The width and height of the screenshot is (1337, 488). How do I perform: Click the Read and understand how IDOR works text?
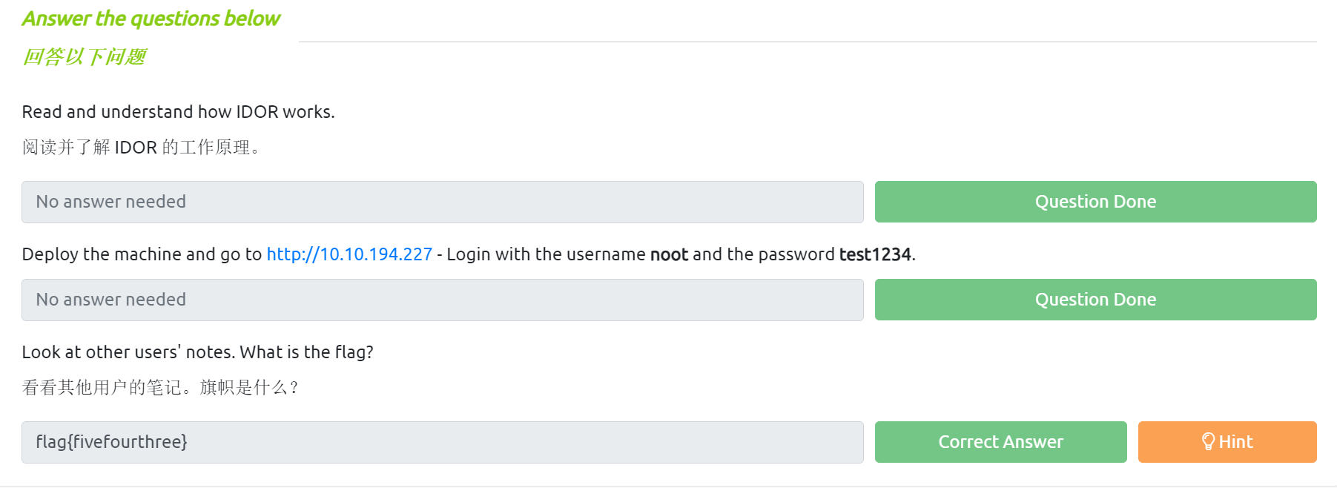pos(178,112)
